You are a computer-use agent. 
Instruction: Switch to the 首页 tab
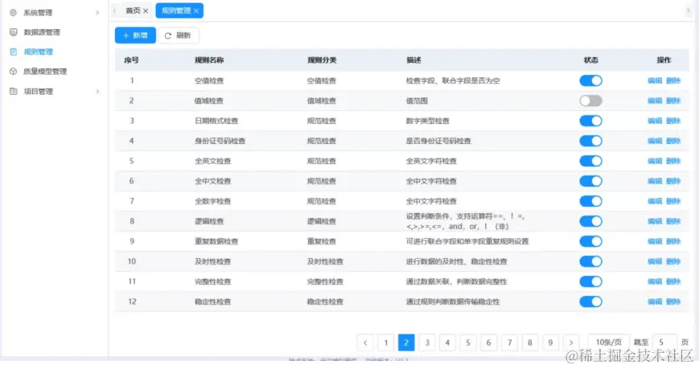click(x=132, y=10)
